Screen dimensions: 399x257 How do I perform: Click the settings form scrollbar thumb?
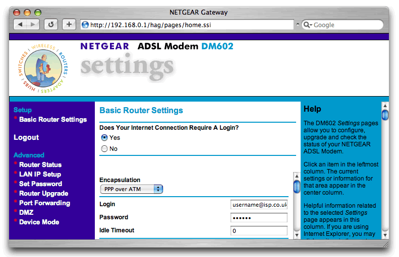[x=297, y=186]
